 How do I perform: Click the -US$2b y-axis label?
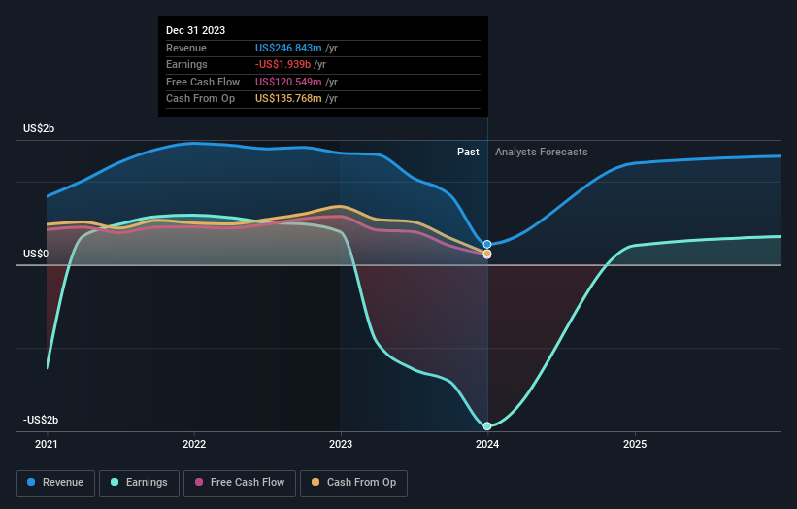41,420
